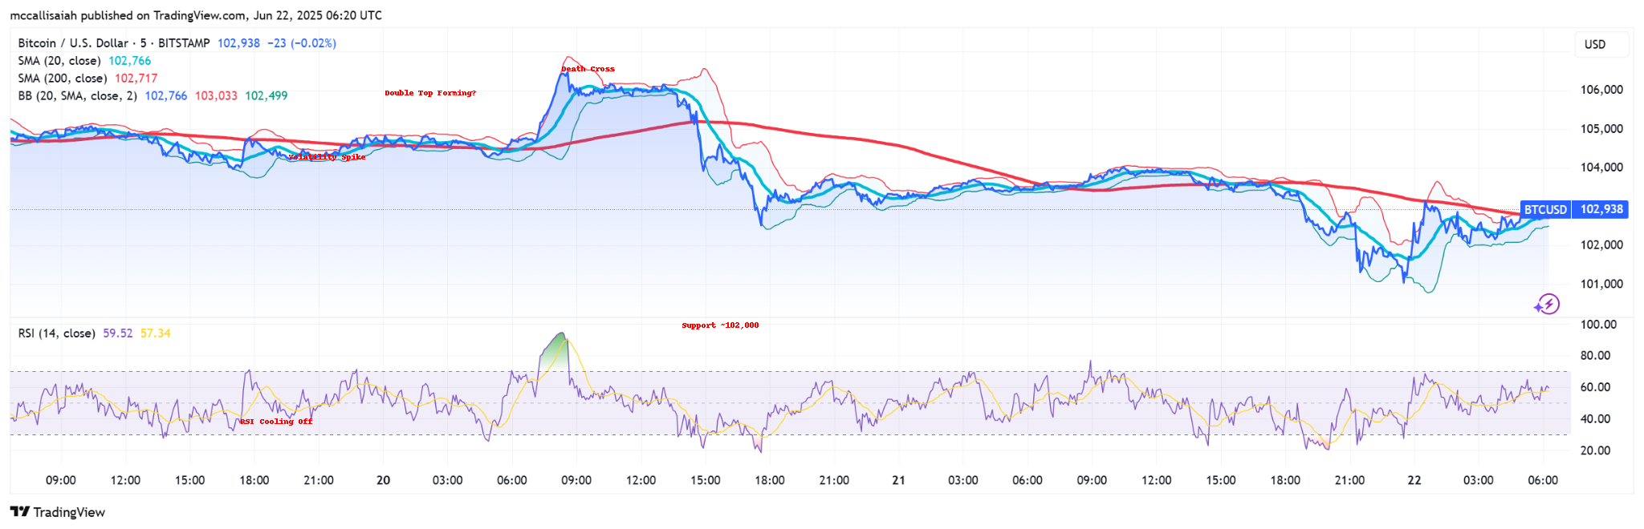Click the 102,938 current price label
This screenshot has width=1644, height=529.
coord(1601,209)
